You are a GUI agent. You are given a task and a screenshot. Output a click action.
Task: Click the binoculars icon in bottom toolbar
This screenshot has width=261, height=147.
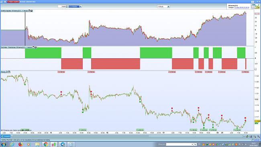click(251, 136)
